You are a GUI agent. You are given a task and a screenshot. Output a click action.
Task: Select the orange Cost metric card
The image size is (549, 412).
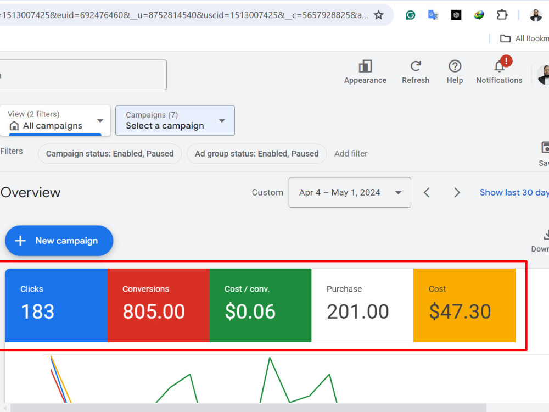coord(464,305)
